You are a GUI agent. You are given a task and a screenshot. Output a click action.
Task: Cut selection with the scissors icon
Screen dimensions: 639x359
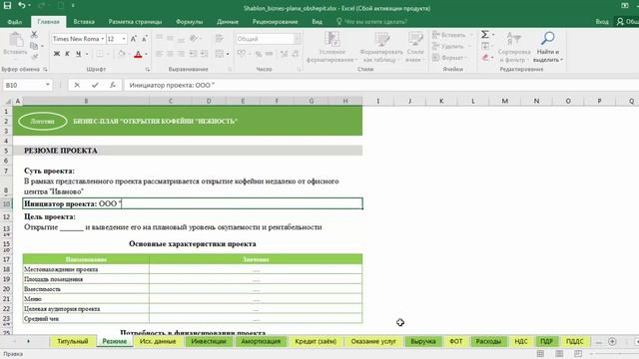[34, 35]
